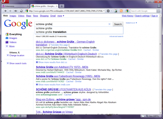Open the Blog von Dj-Ibins result link
Image resolution: width=163 pixels, height=119 pixels.
(63, 99)
